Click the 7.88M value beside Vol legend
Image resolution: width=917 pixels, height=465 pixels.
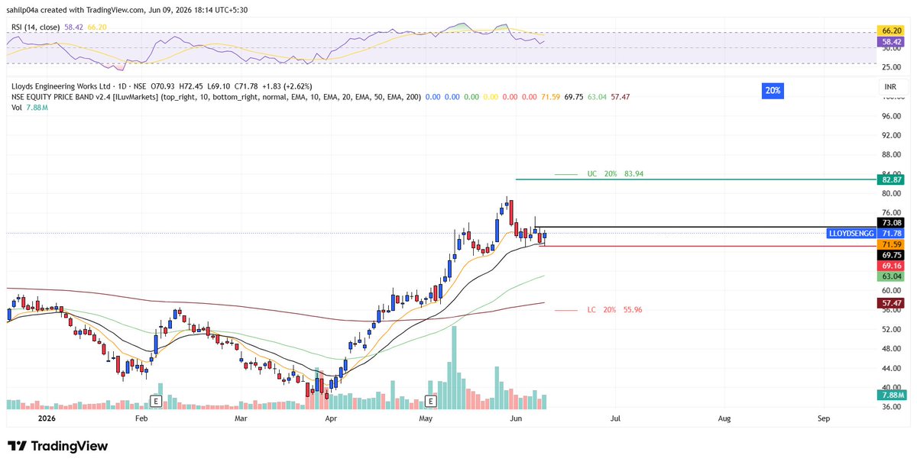(x=37, y=108)
